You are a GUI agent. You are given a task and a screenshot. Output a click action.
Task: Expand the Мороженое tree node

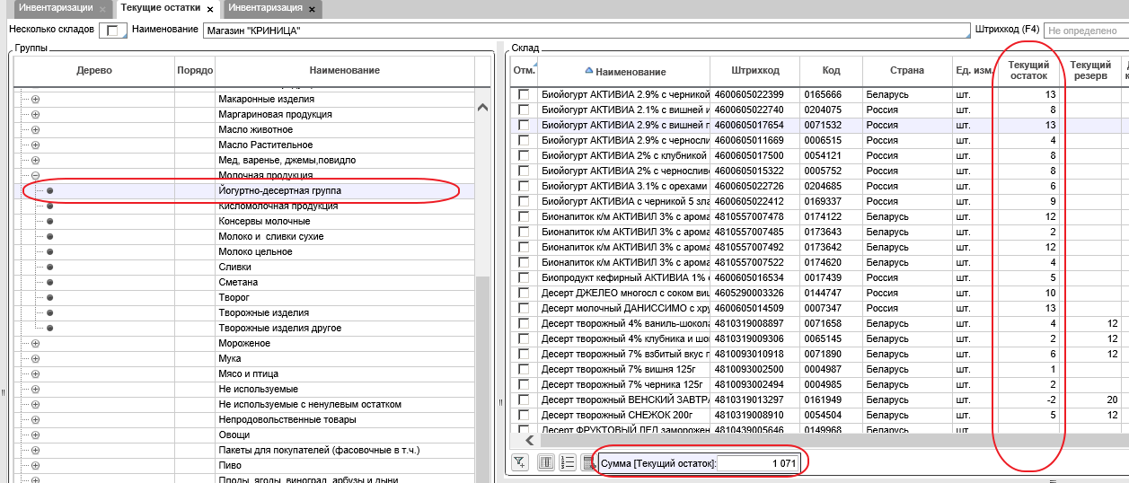pos(36,343)
